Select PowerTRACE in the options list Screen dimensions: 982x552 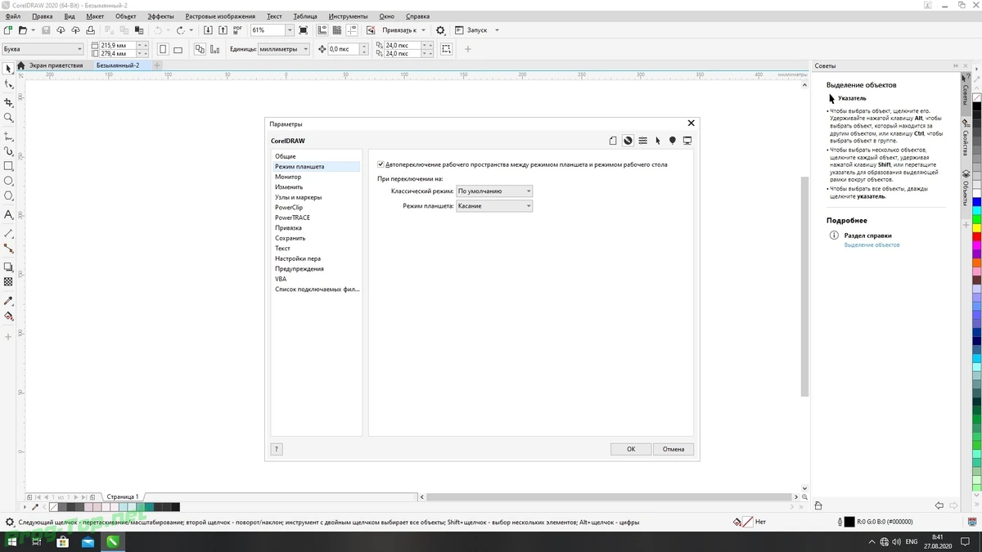(x=292, y=218)
